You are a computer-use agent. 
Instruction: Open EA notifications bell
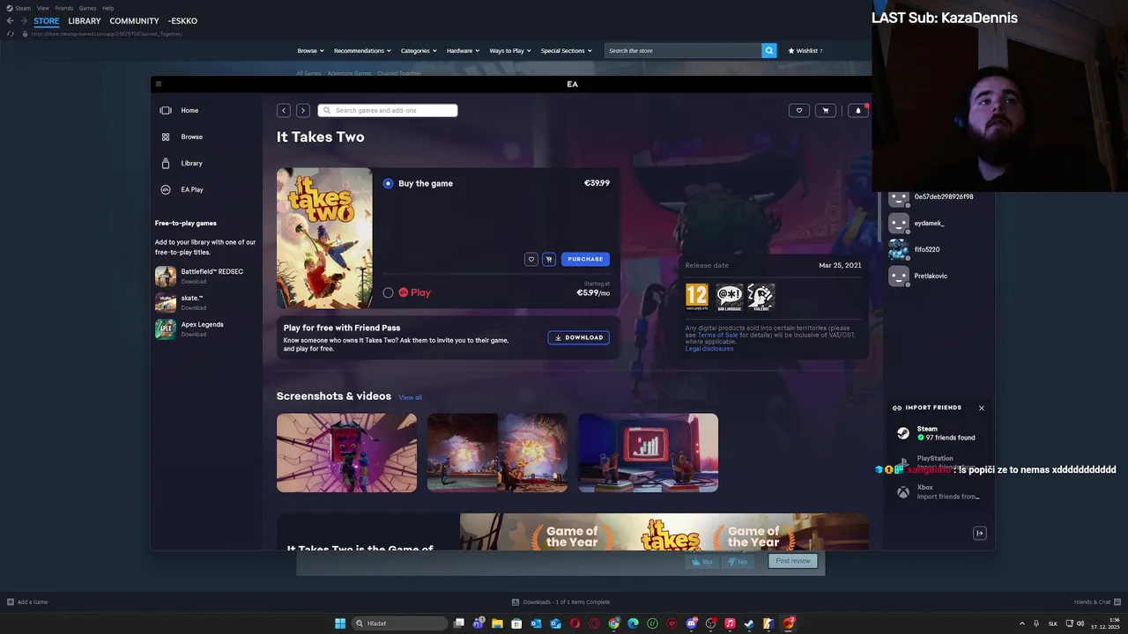point(858,110)
